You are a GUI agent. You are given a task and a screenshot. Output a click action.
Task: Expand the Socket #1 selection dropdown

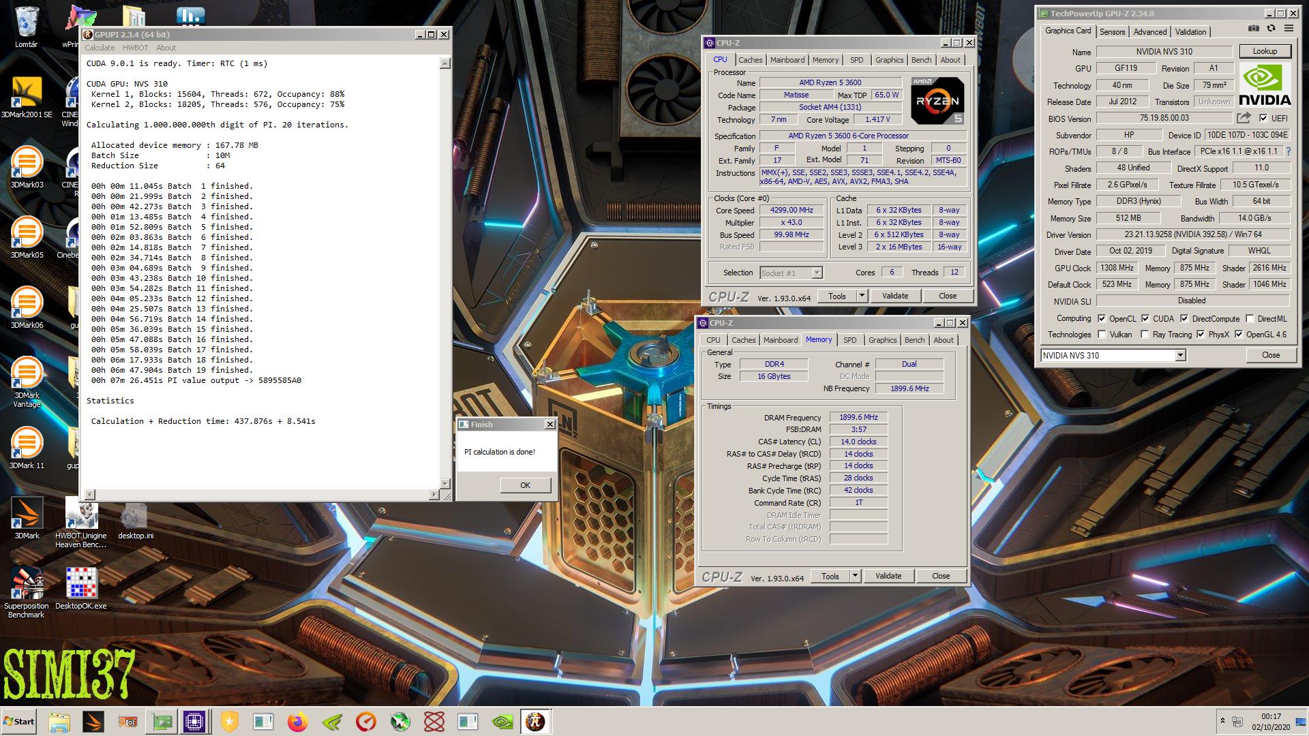pyautogui.click(x=816, y=273)
